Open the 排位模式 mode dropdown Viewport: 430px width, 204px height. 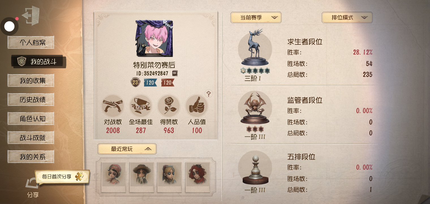click(347, 17)
